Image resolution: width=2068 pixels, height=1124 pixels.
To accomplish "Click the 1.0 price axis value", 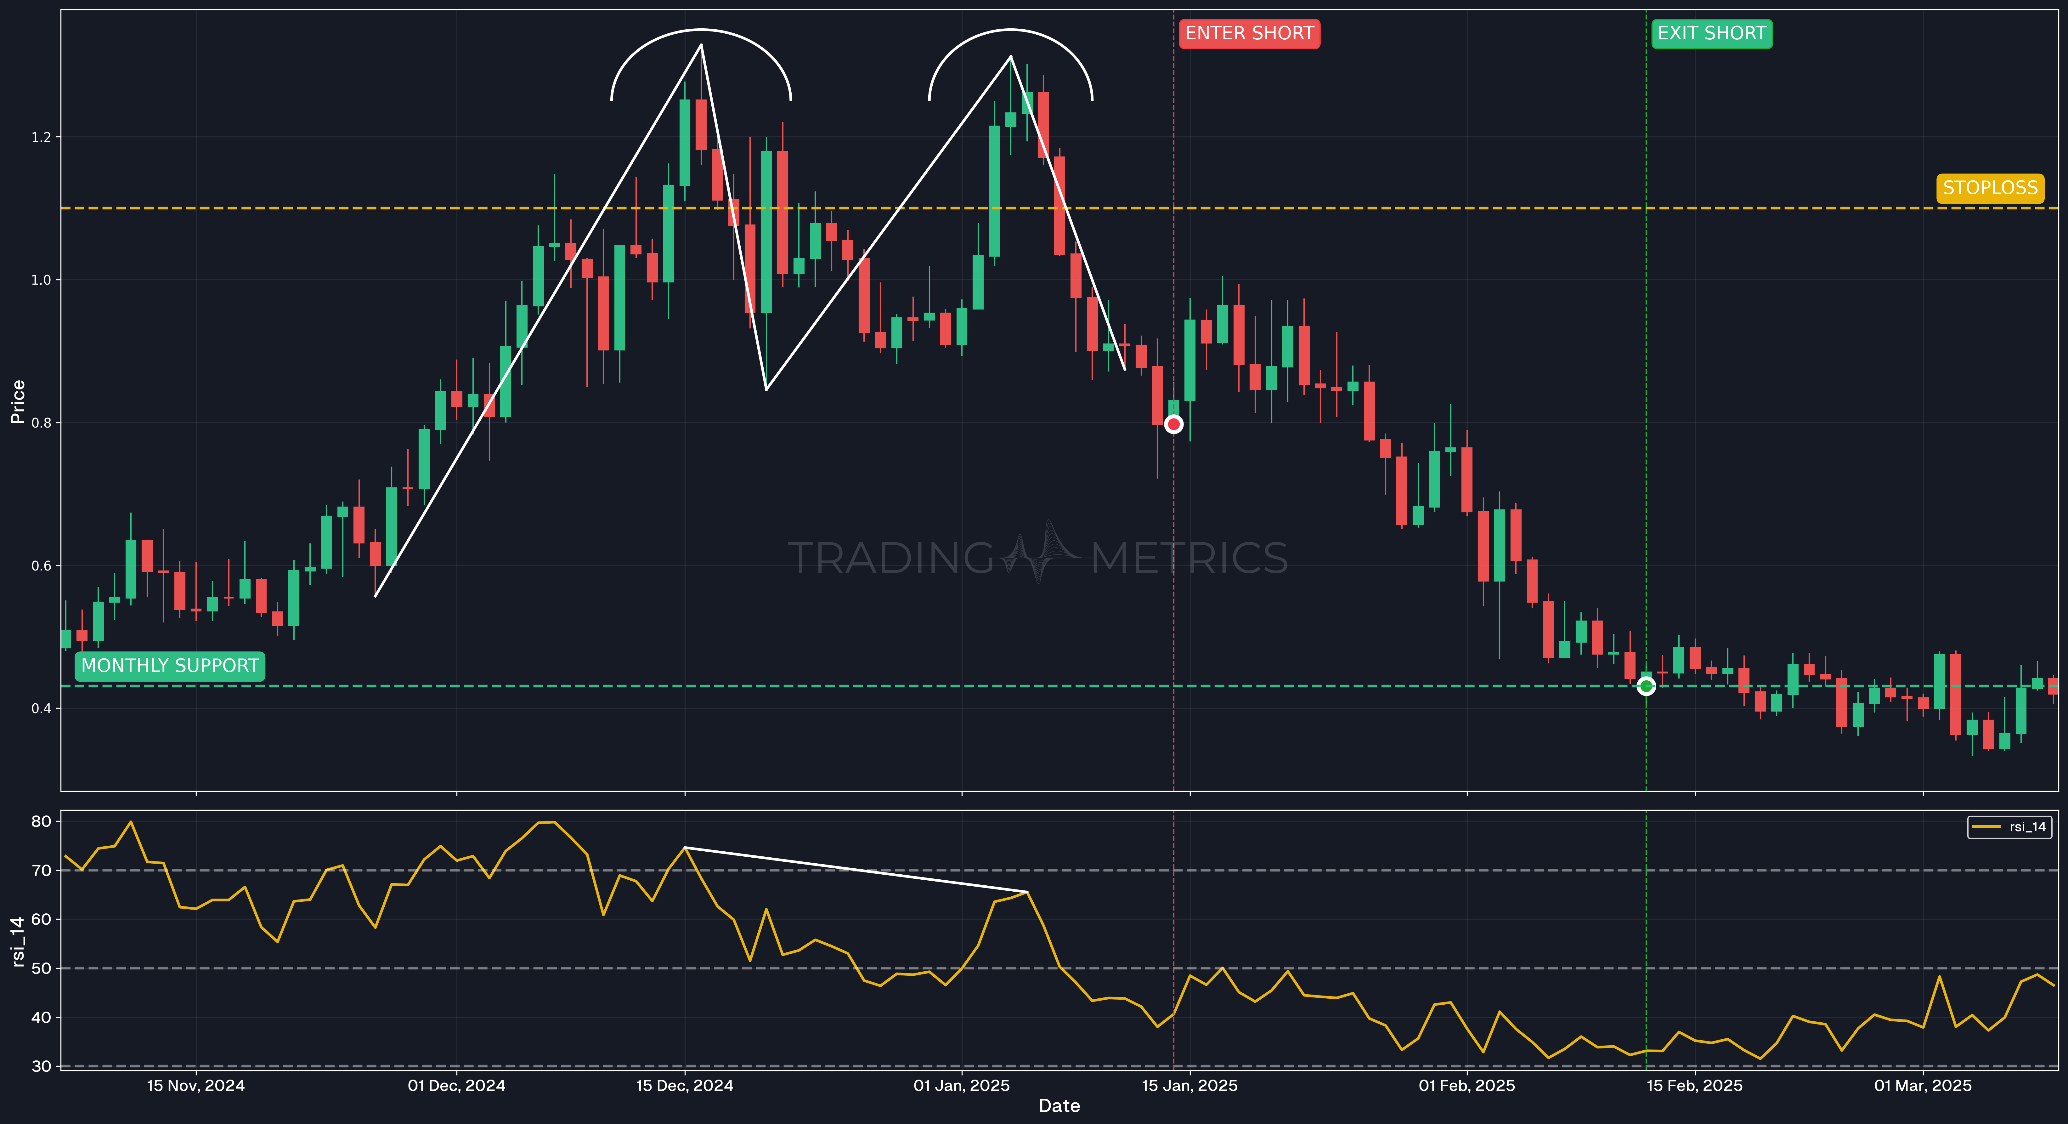I will [x=41, y=280].
